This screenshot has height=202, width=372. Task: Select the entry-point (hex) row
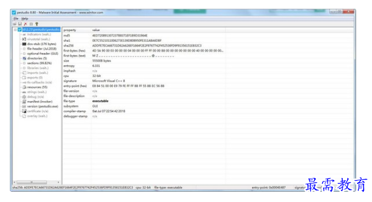[208, 86]
